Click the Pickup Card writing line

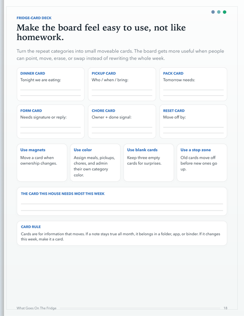tap(122, 90)
